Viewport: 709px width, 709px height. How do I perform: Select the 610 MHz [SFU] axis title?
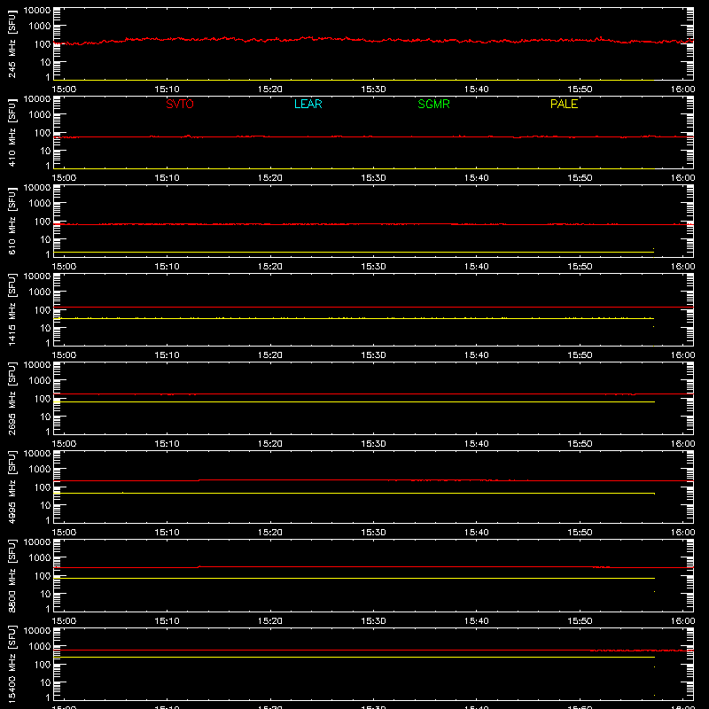(12, 221)
